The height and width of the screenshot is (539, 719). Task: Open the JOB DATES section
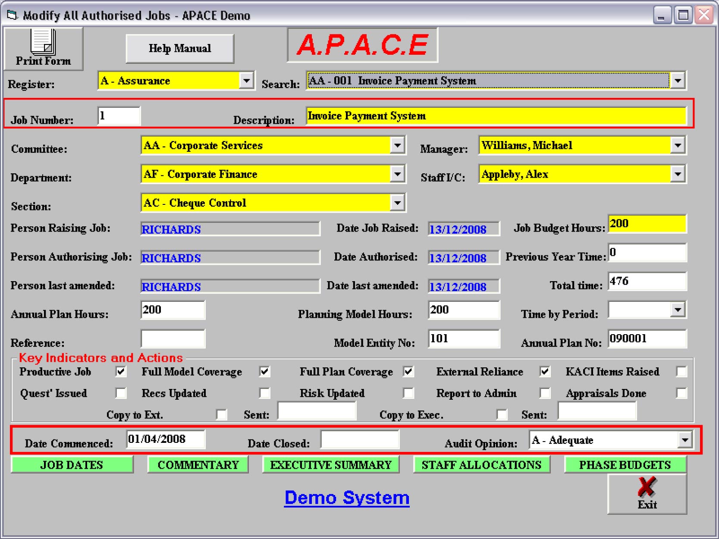tap(72, 465)
